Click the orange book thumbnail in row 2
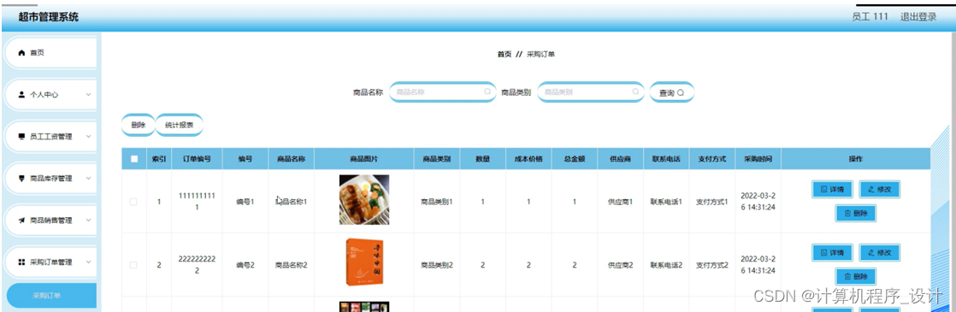This screenshot has width=956, height=312. (x=364, y=262)
